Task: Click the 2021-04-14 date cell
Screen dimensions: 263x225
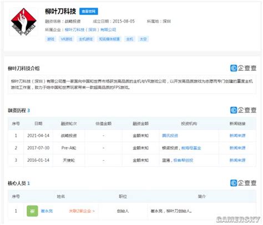Action: coord(38,136)
